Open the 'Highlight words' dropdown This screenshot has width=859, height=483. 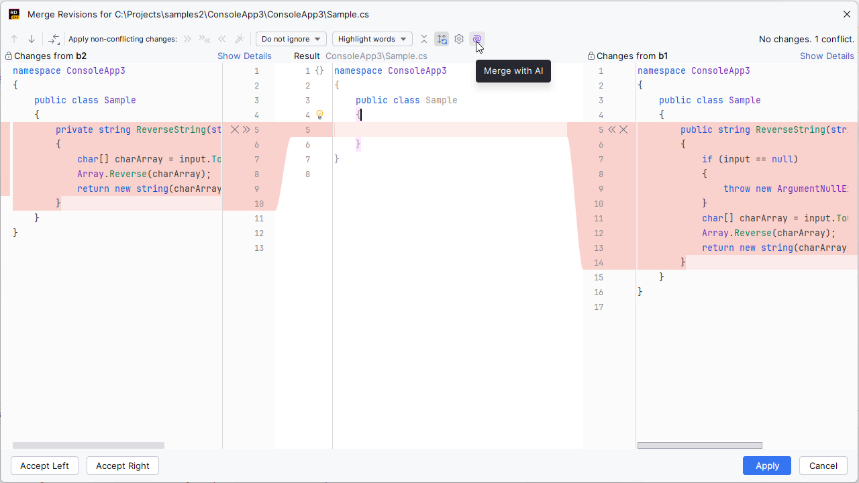click(372, 39)
